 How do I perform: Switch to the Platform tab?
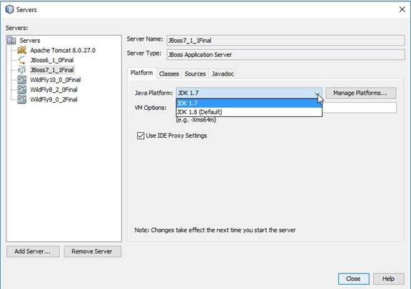[142, 73]
